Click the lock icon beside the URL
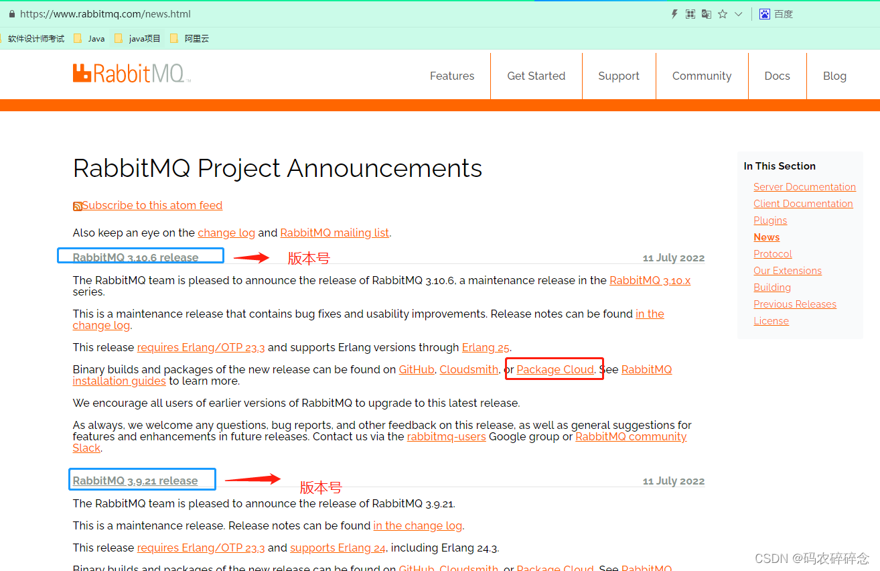 tap(11, 14)
